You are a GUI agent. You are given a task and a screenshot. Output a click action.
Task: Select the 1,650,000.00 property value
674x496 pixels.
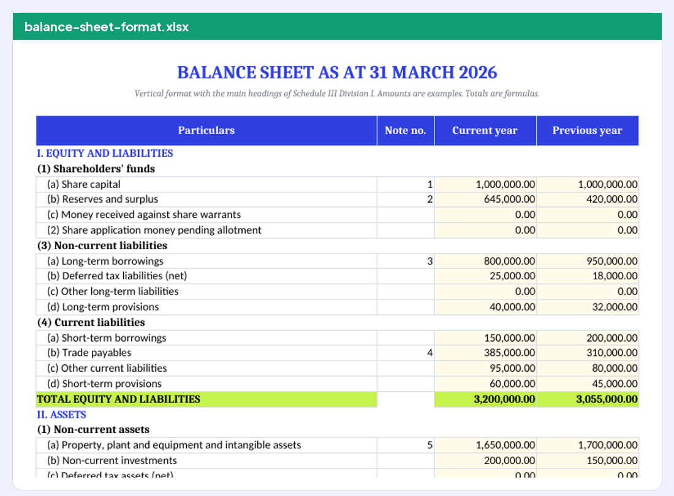(485, 445)
